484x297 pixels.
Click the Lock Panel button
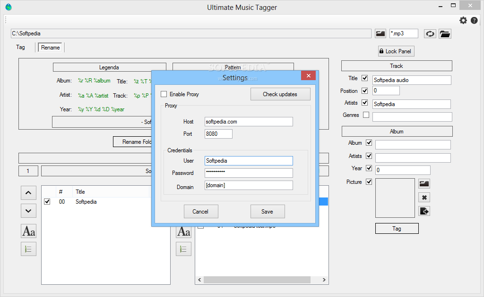(396, 51)
